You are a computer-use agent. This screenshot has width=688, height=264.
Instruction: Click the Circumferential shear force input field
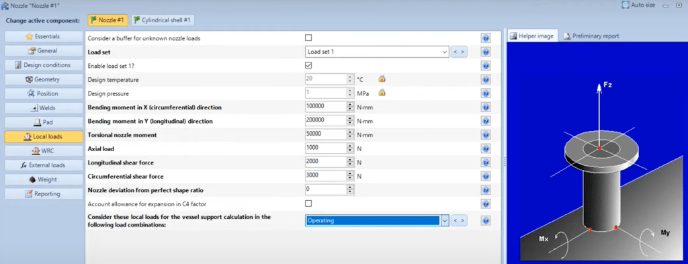tap(326, 176)
